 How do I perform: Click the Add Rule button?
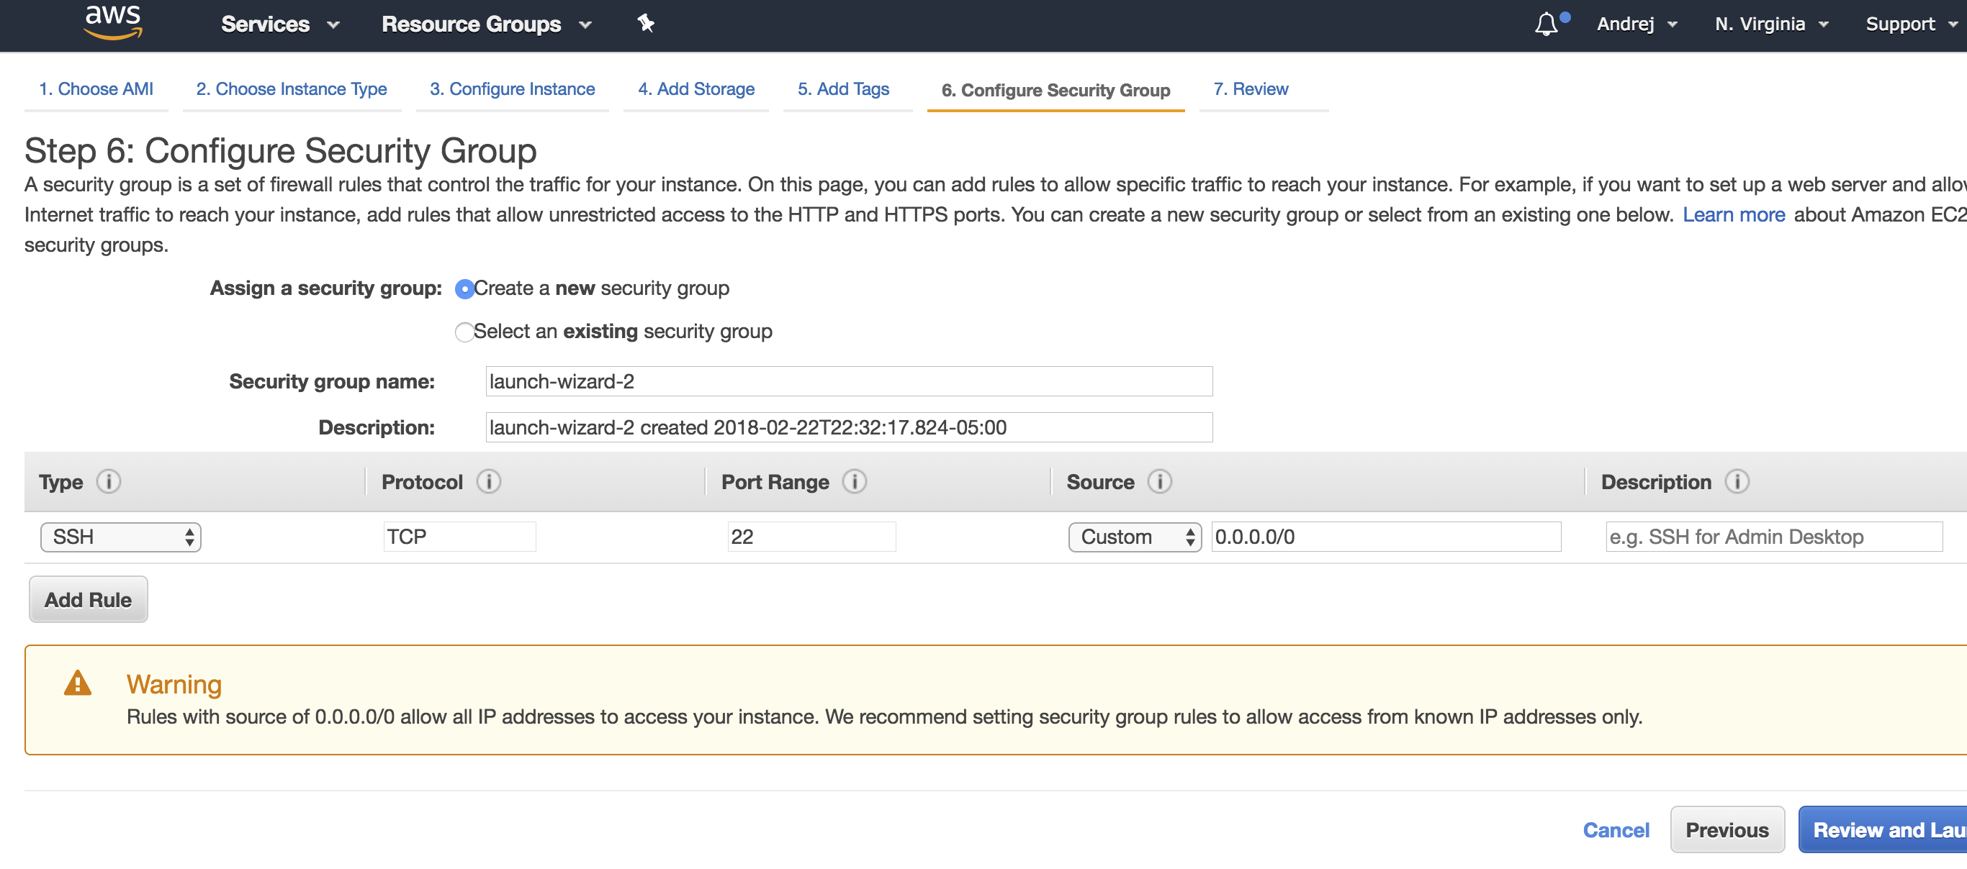(x=88, y=600)
